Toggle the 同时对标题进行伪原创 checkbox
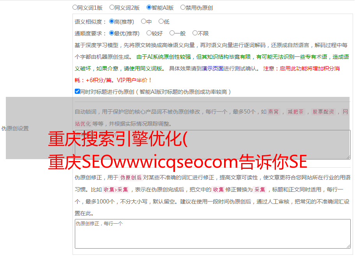Screen dimensions: 355x256 (x=77, y=91)
